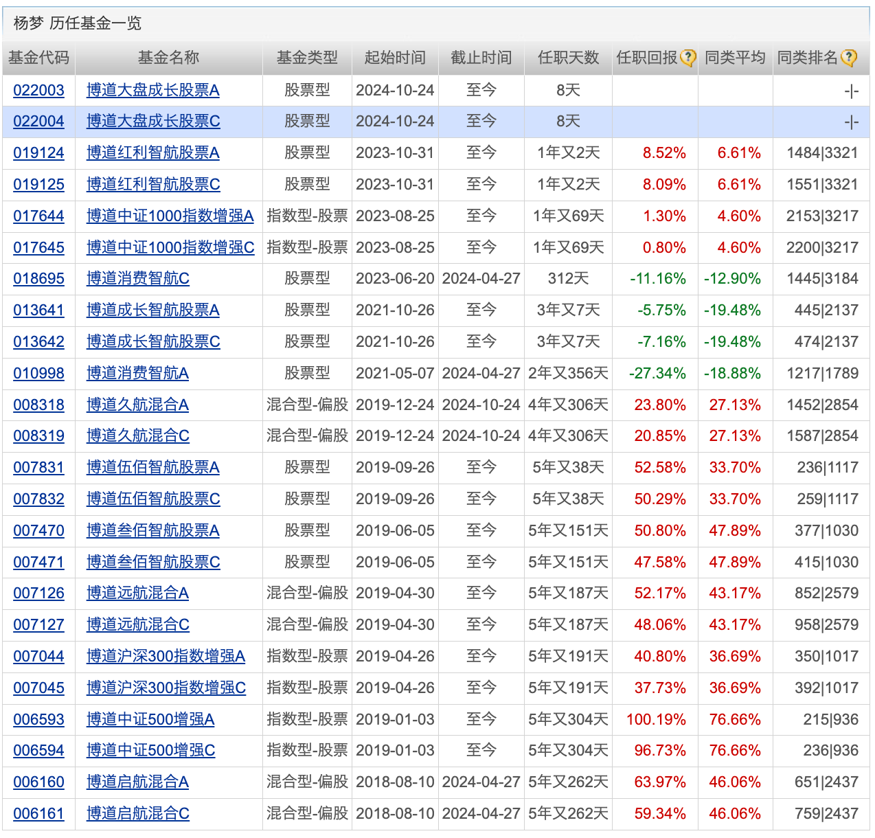
Task: Open the 博道远航混合A fund page
Action: [137, 593]
